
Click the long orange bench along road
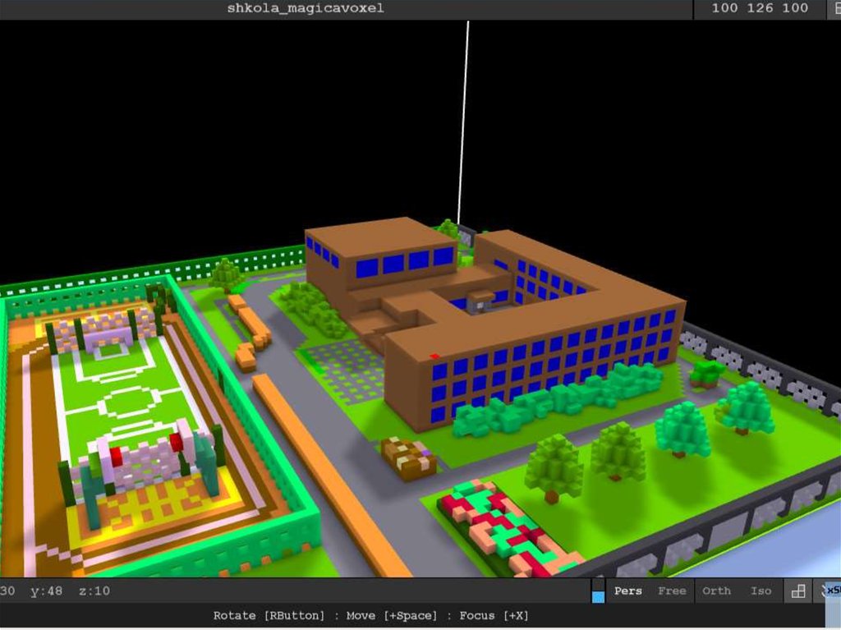tap(329, 472)
